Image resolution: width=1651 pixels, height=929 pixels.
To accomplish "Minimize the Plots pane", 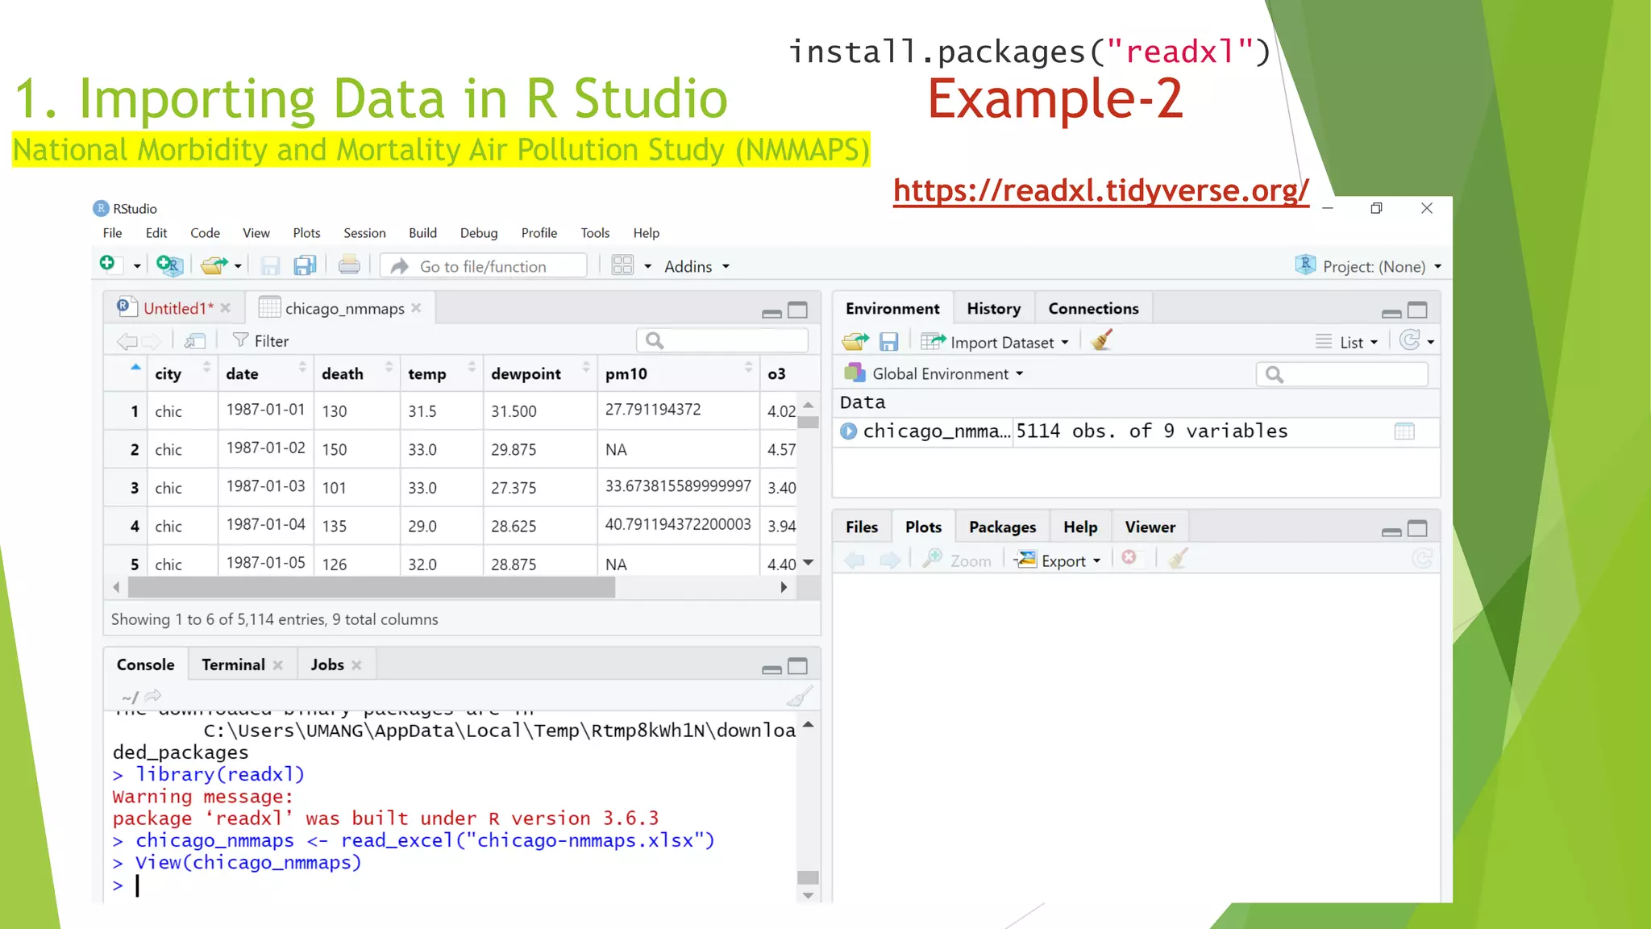I will [x=1391, y=531].
